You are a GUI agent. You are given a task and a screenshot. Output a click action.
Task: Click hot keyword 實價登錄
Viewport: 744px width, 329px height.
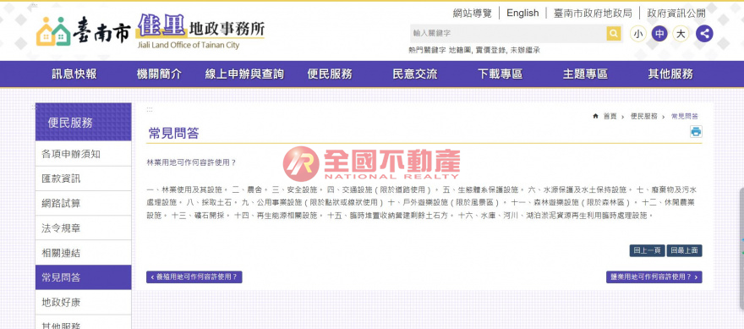click(x=490, y=50)
